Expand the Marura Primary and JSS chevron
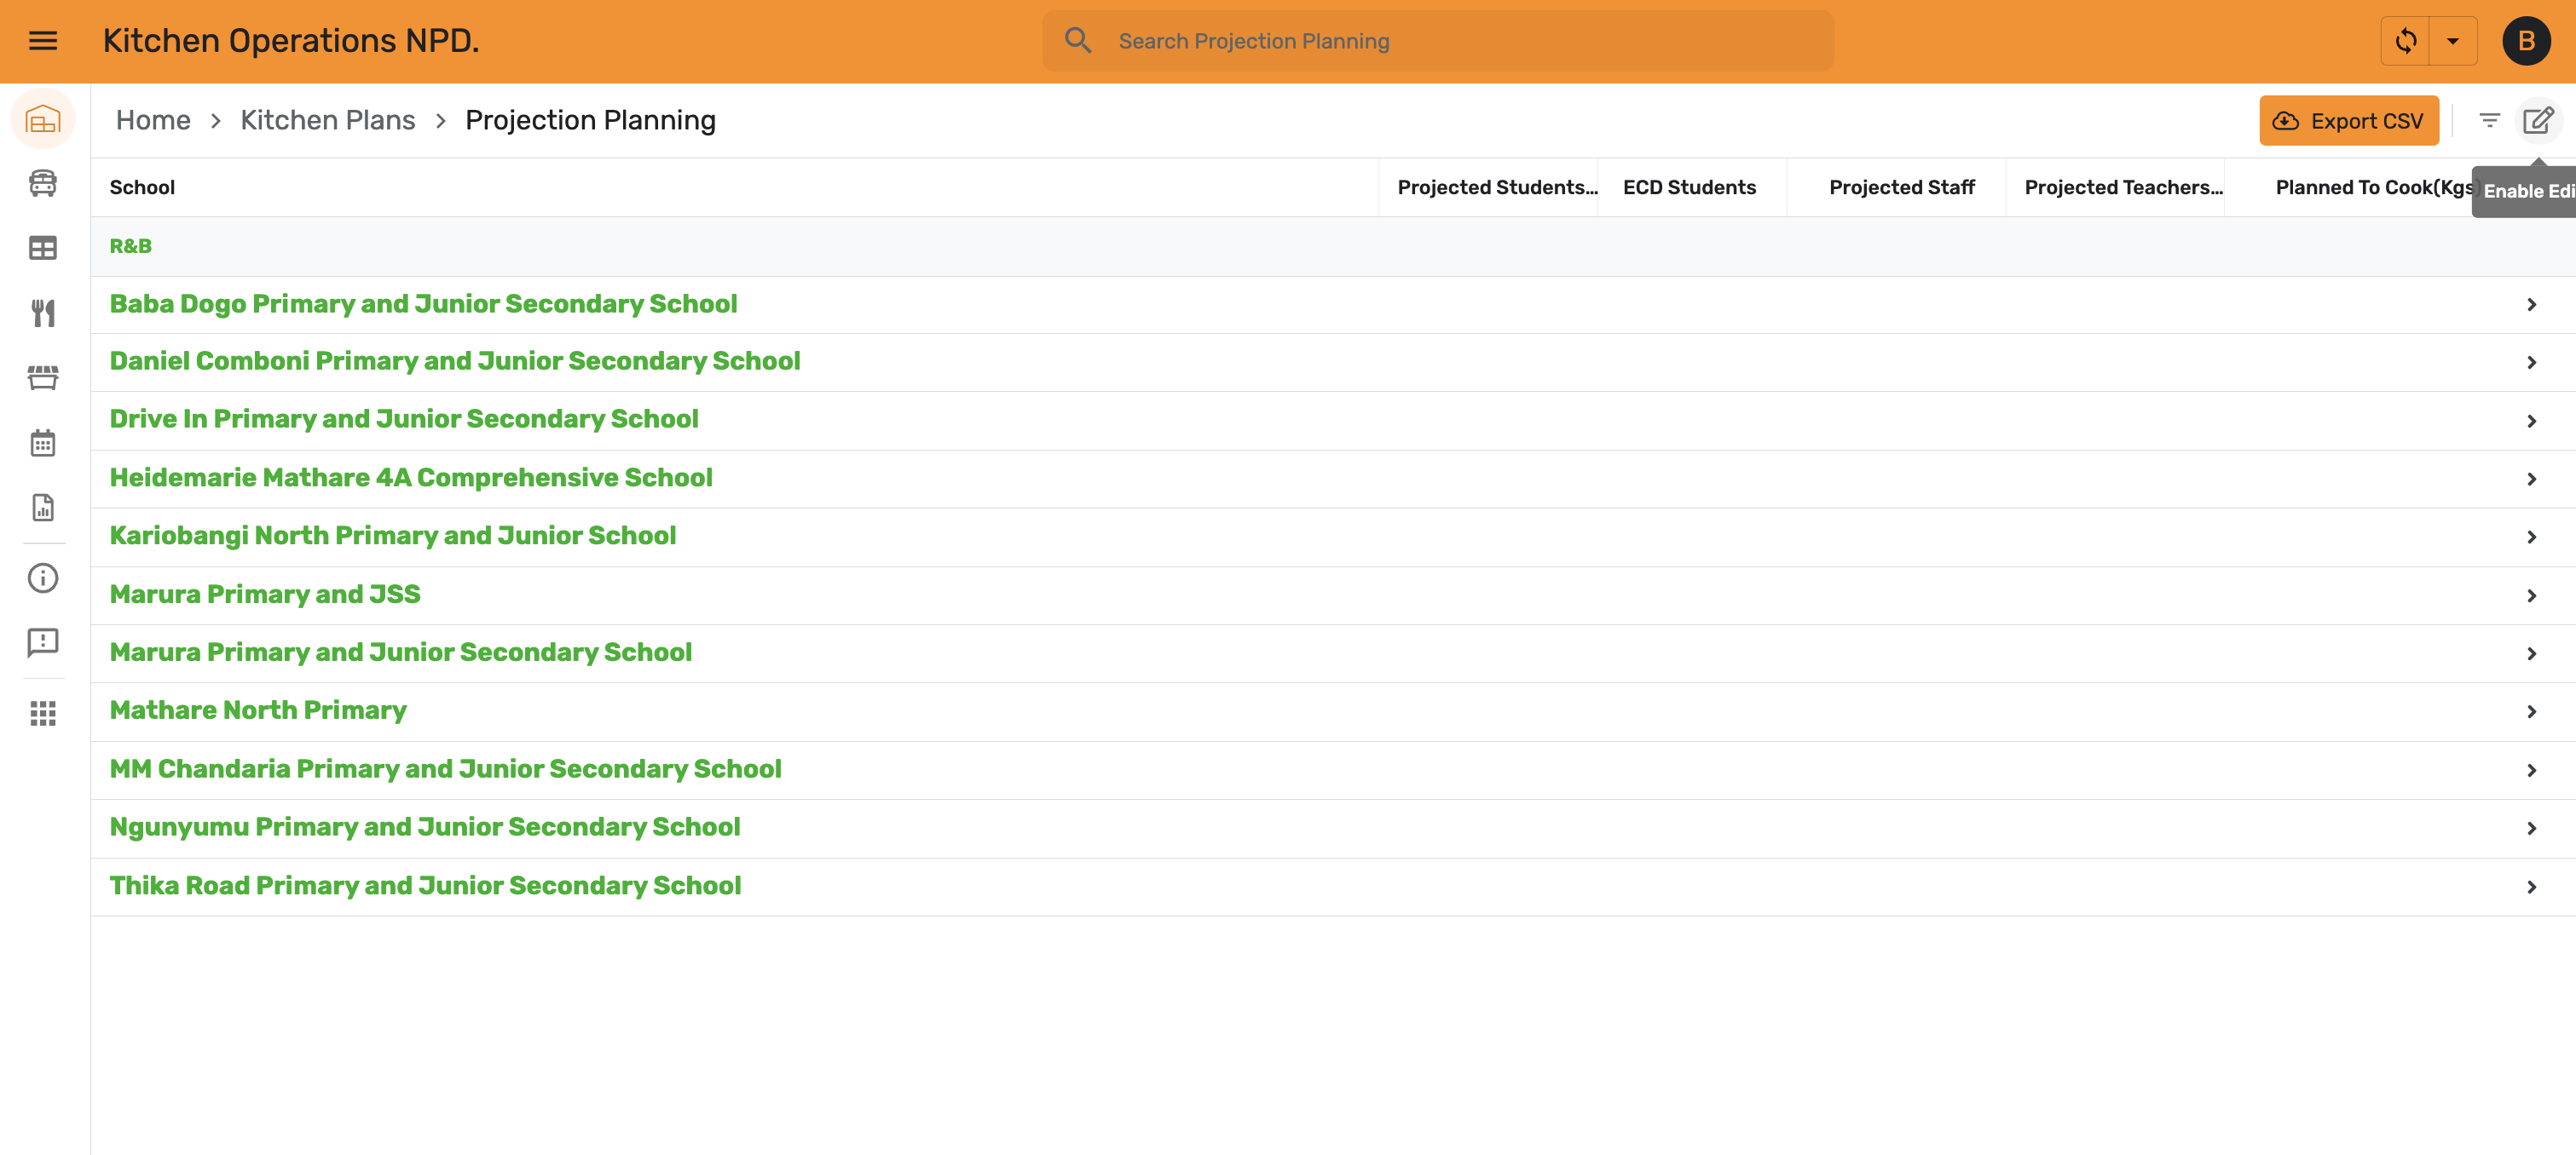Screen dimensions: 2576x1155 tap(2532, 595)
